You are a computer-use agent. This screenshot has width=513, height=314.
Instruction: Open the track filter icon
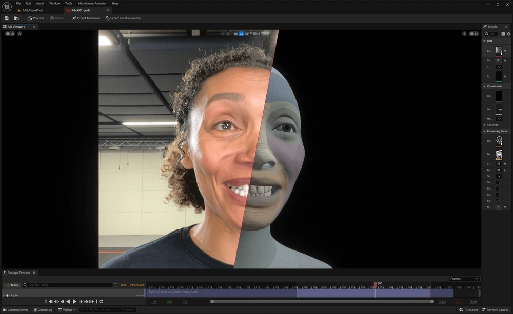tap(115, 285)
